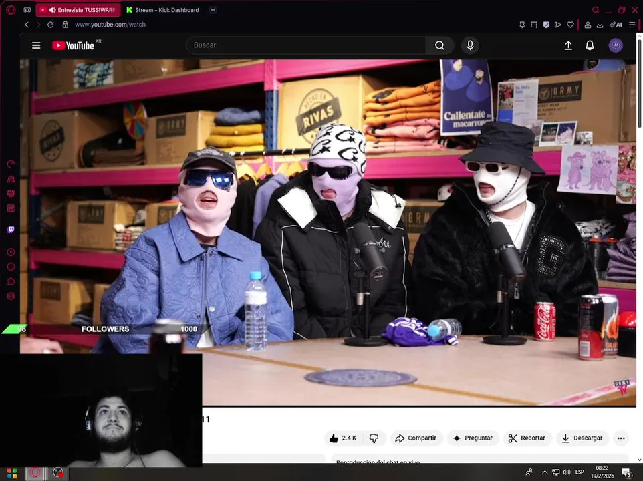Open the flow send arrow icon
The height and width of the screenshot is (481, 643).
click(558, 25)
